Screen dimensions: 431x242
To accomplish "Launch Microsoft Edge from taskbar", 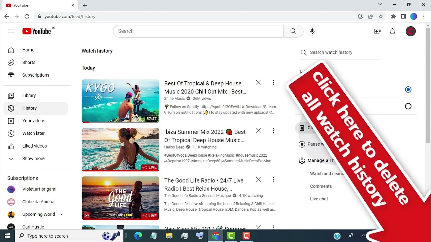I will [x=138, y=236].
